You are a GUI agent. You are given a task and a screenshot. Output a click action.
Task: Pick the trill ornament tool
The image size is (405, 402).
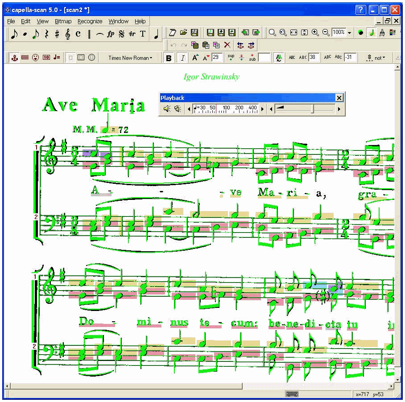[x=132, y=34]
